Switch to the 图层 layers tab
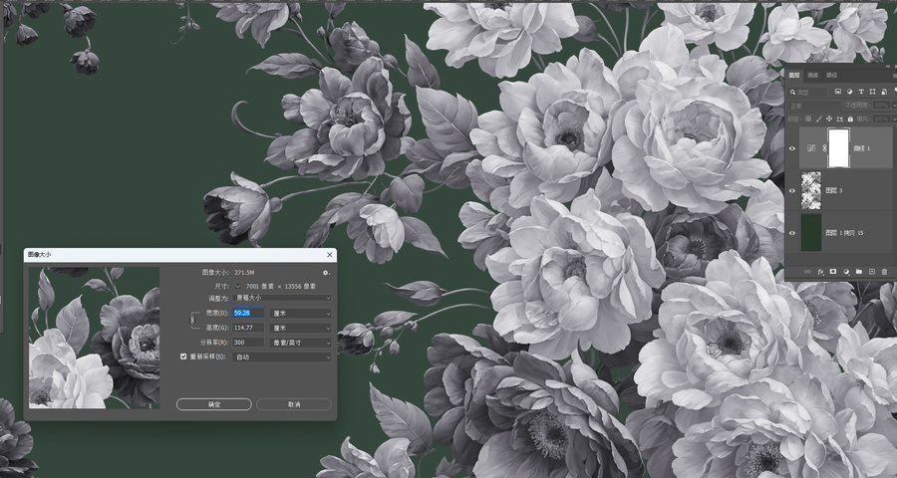This screenshot has height=478, width=897. (x=794, y=76)
